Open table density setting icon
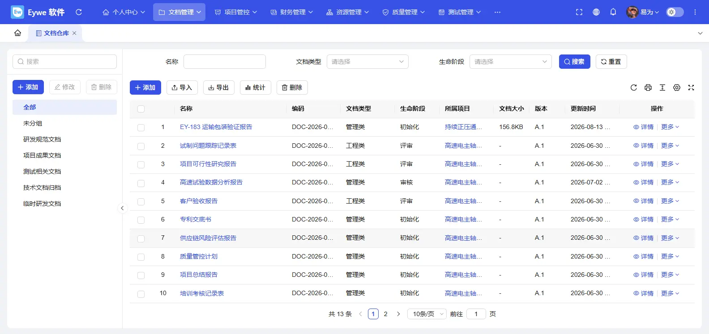The width and height of the screenshot is (709, 334). 662,88
